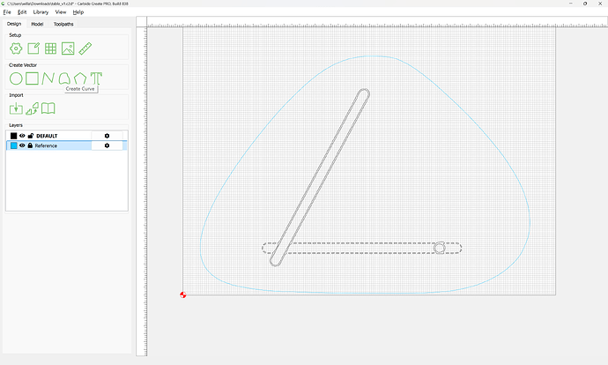The width and height of the screenshot is (608, 365).
Task: Switch to the Toolpaths tab
Action: pos(63,24)
